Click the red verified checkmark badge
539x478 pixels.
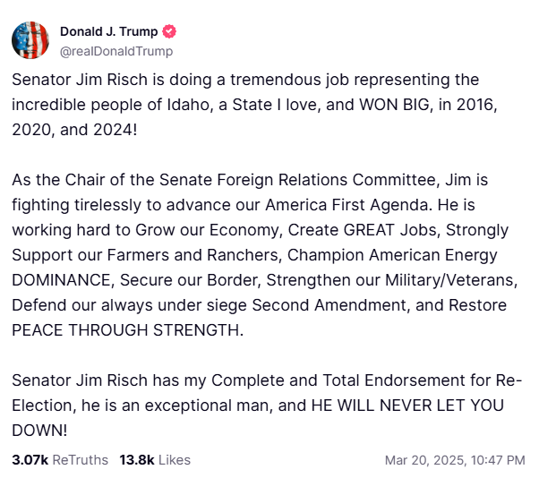(169, 31)
